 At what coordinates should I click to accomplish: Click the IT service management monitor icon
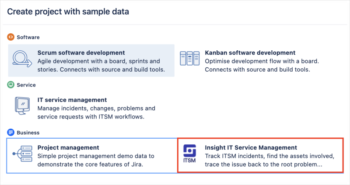[x=22, y=108]
